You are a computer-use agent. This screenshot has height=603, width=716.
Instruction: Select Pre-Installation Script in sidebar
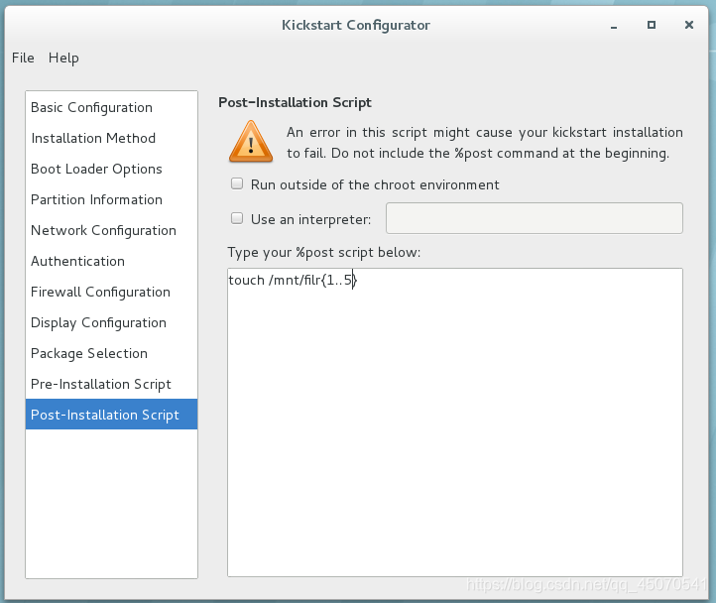click(x=111, y=384)
